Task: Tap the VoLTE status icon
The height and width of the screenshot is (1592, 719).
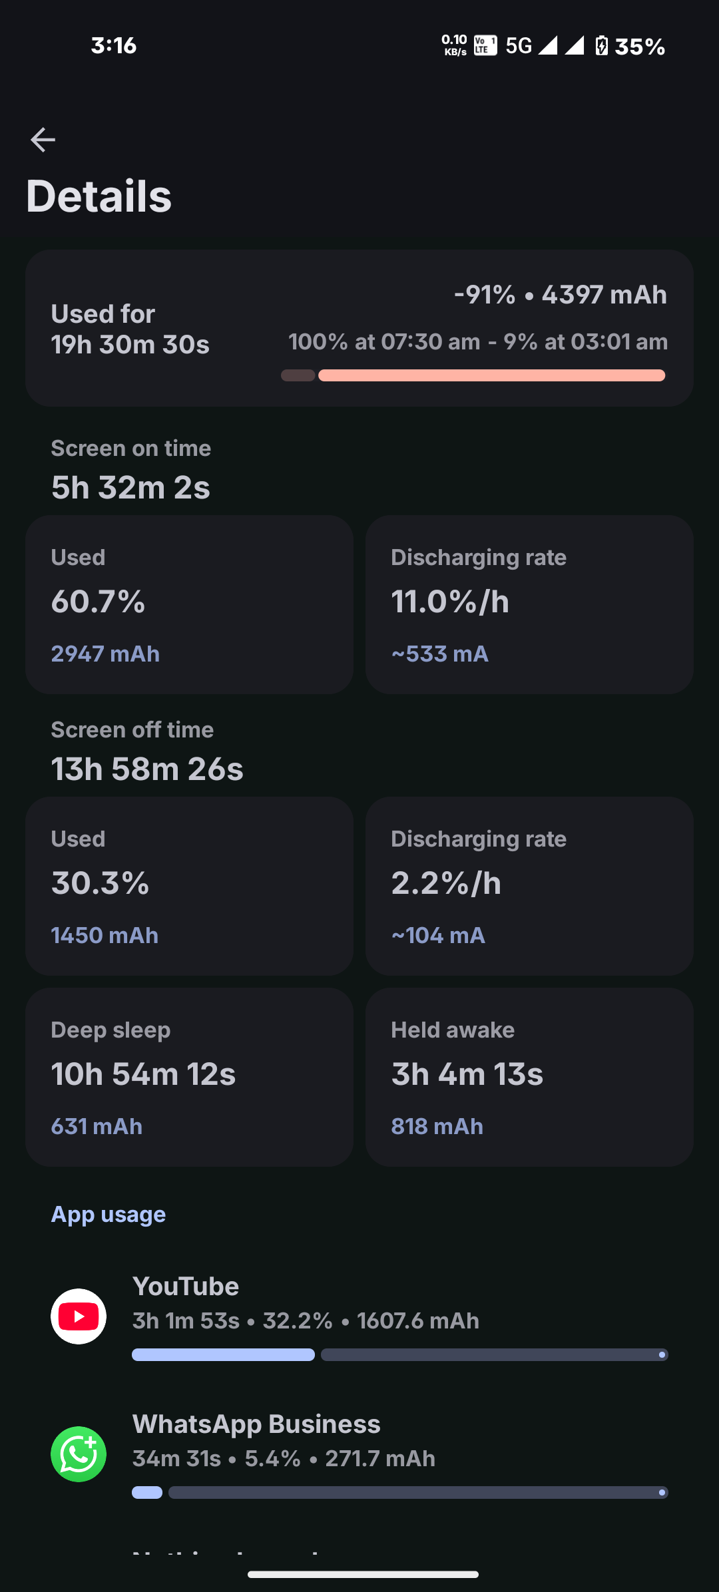Action: click(x=485, y=45)
